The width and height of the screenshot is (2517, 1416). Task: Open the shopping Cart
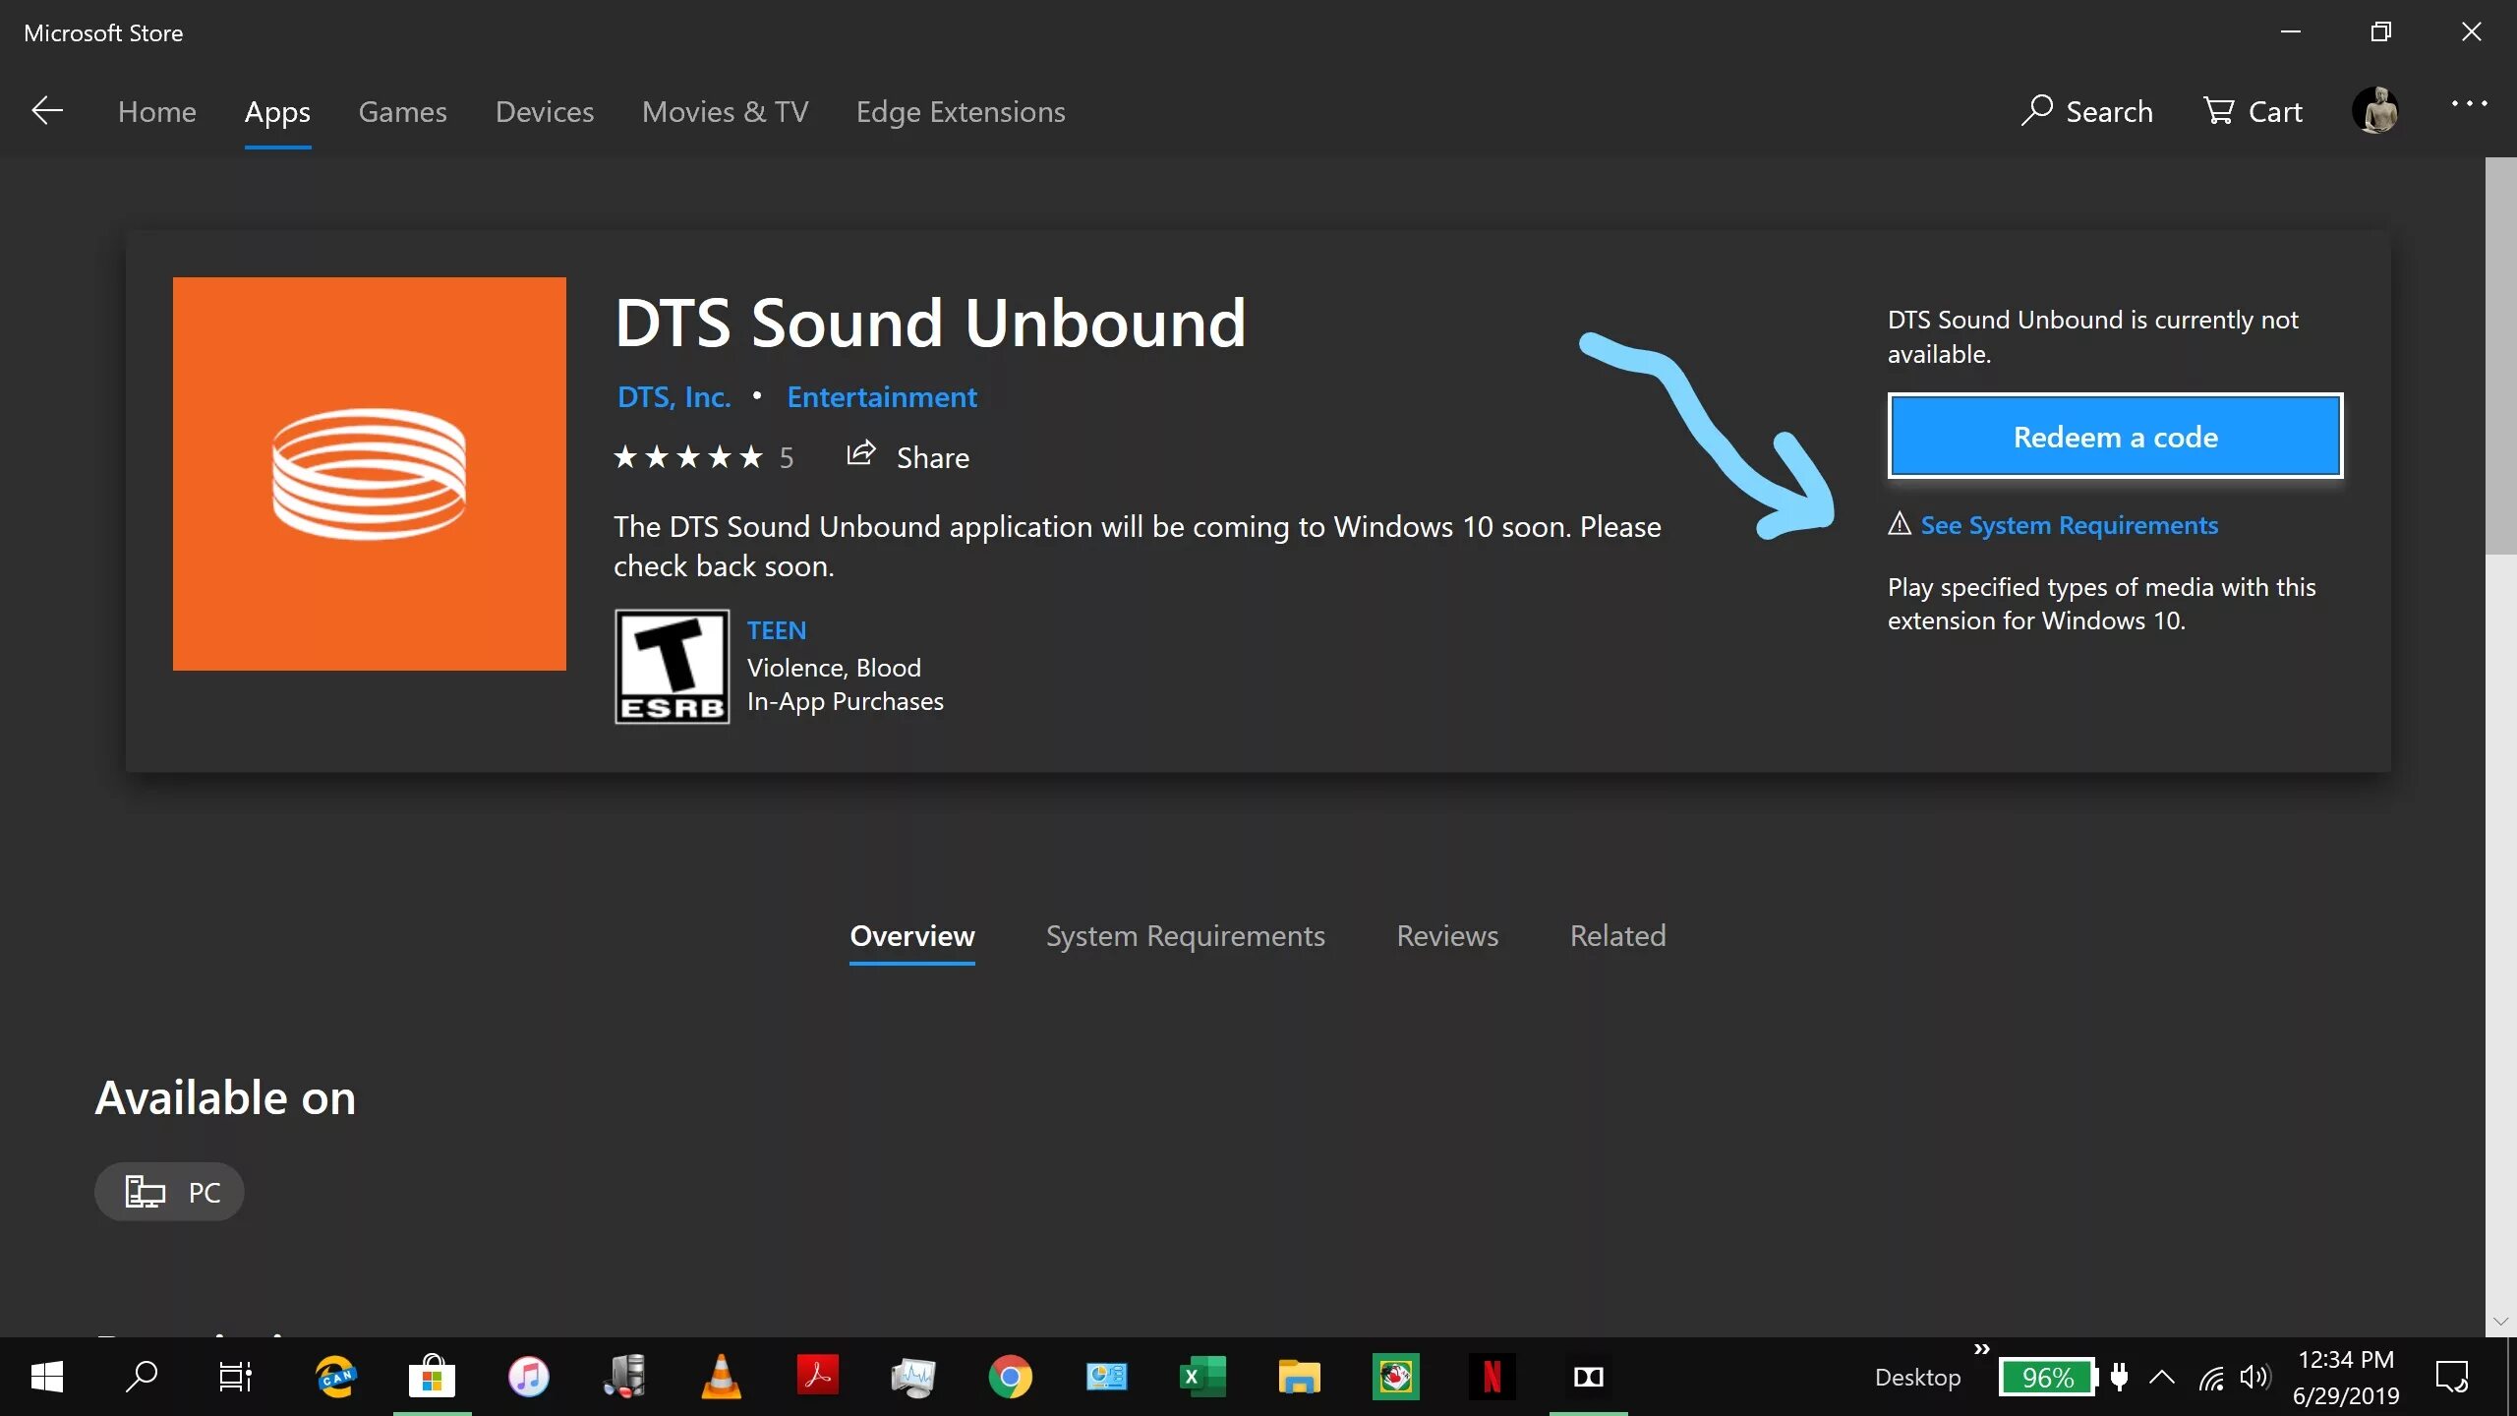(2253, 111)
